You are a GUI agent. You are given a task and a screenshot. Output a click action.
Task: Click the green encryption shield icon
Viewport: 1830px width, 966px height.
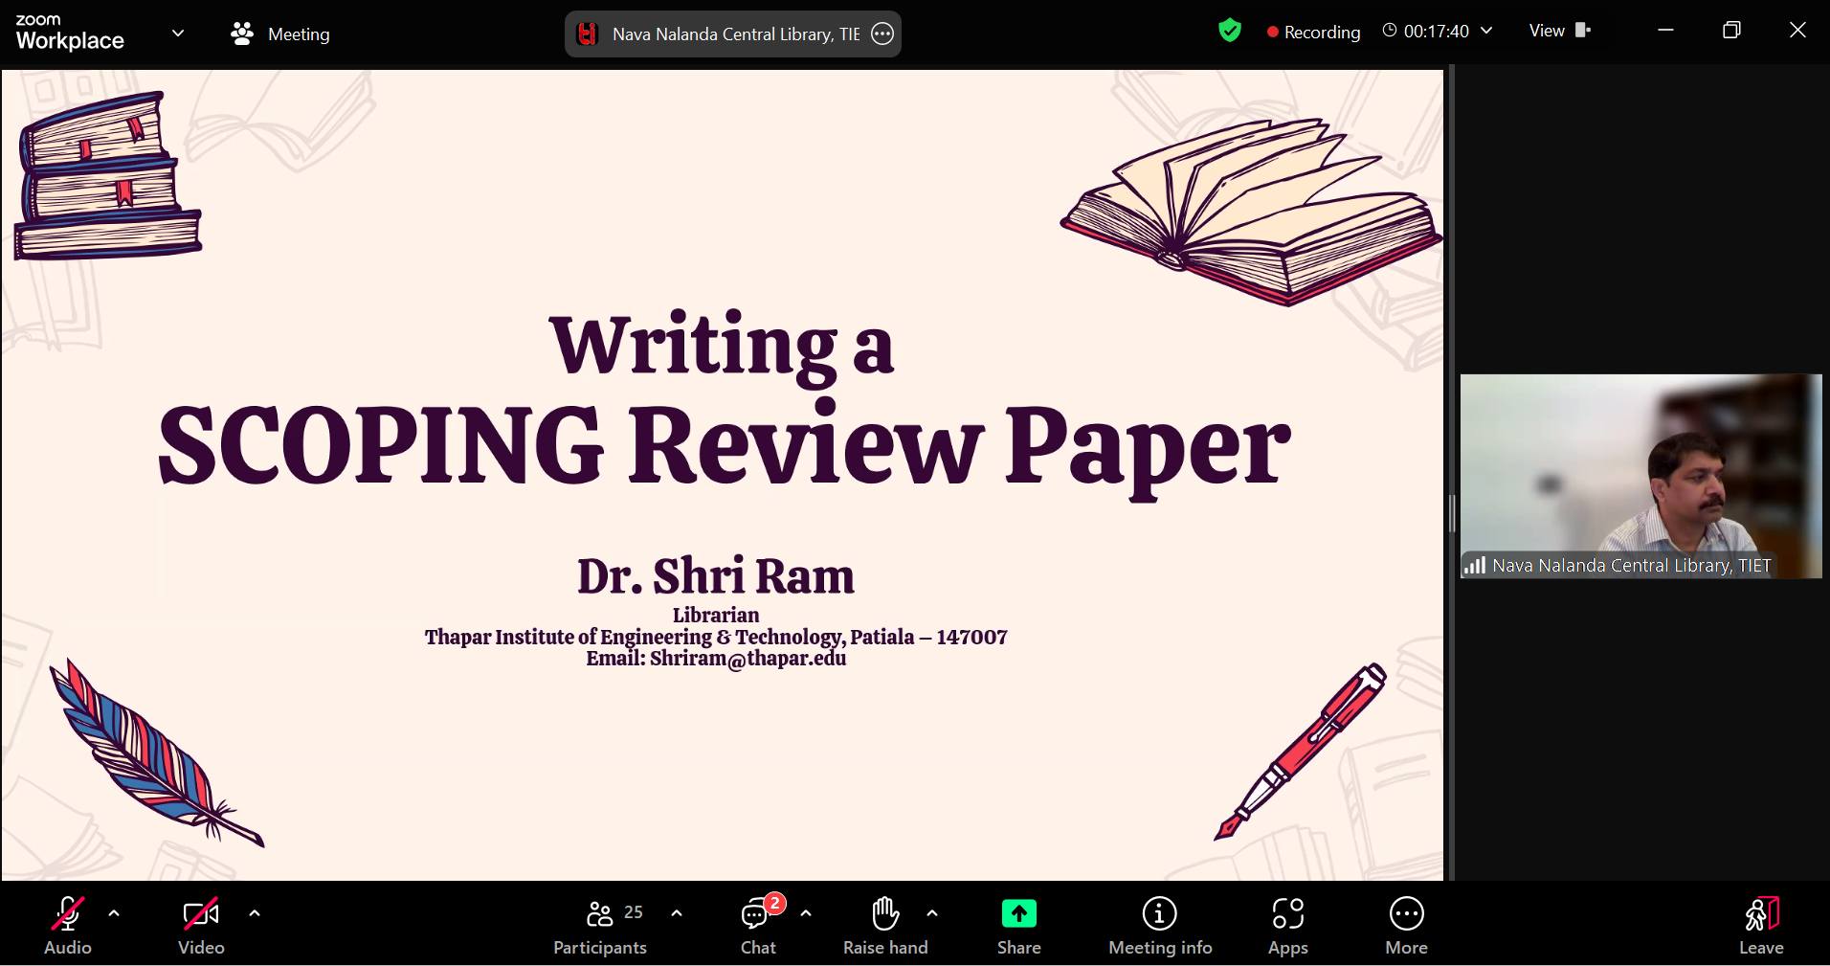(1230, 32)
